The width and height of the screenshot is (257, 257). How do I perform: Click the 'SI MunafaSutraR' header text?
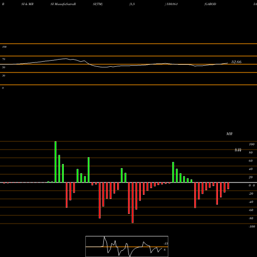[63, 4]
